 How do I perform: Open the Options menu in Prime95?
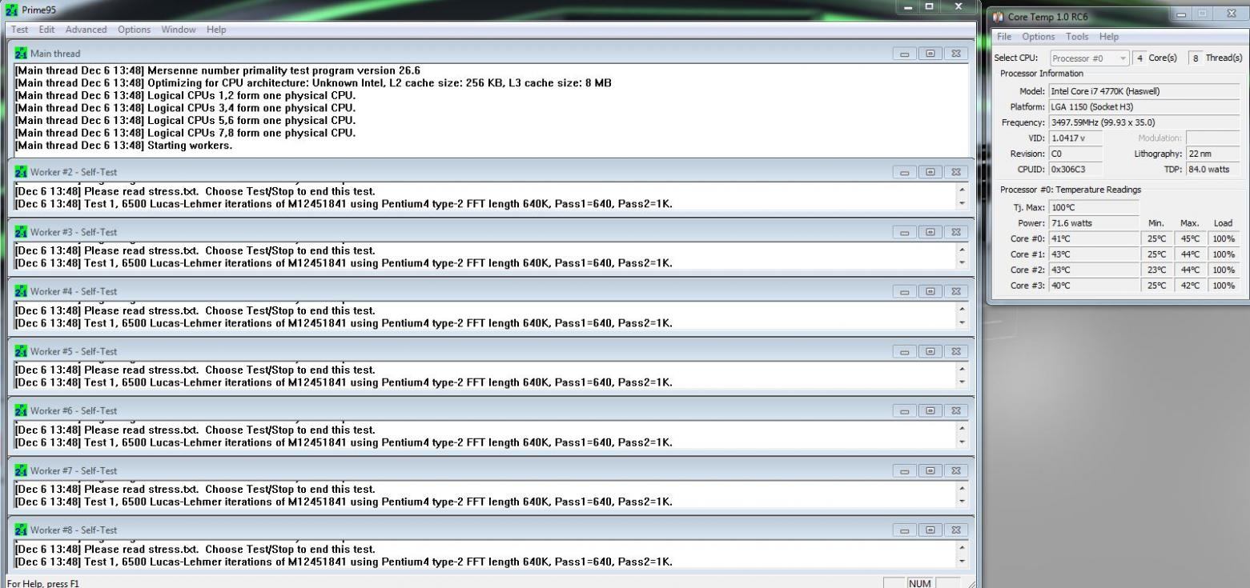134,30
